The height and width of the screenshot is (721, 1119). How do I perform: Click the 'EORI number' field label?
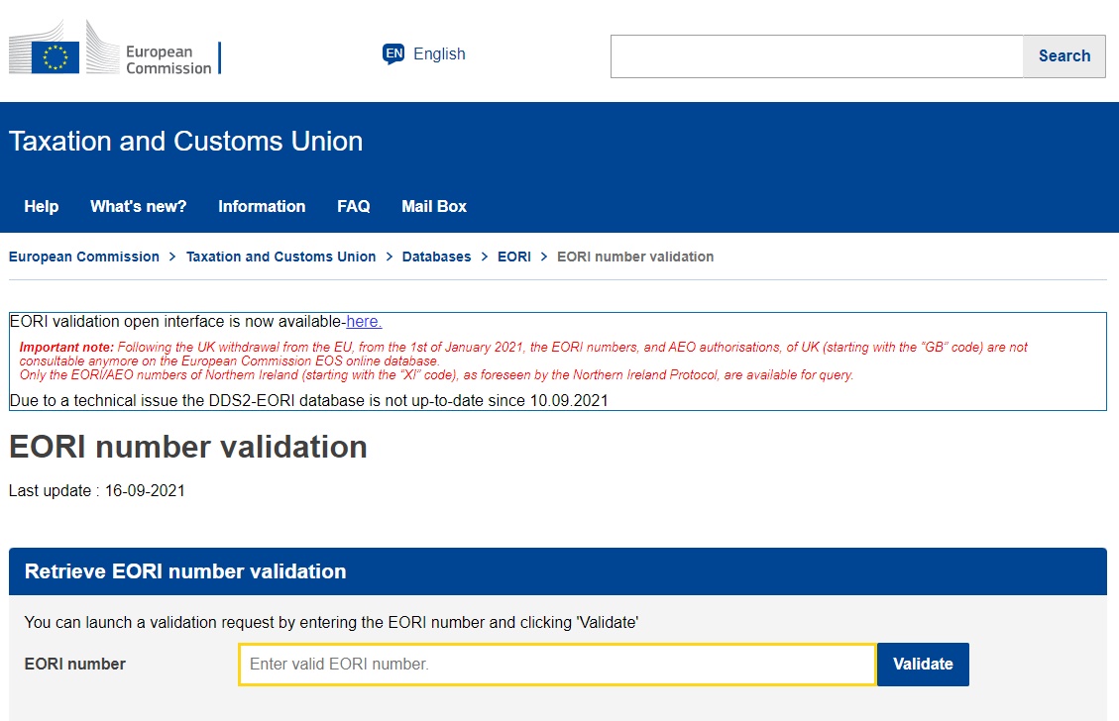(x=75, y=664)
